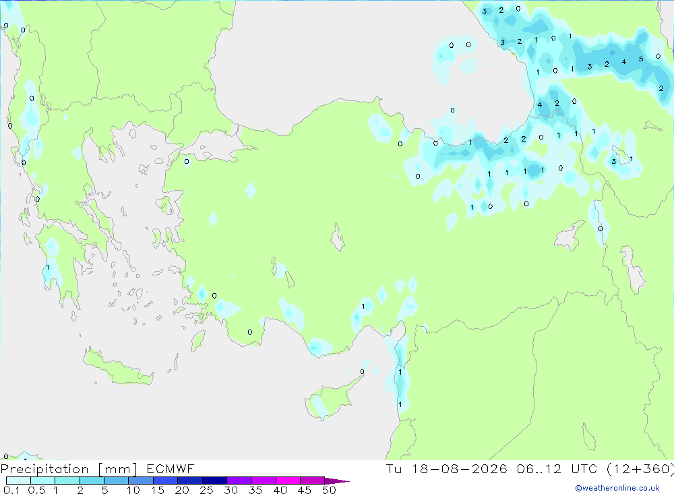Click the '35' legend label
This screenshot has width=674, height=494.
255,490
